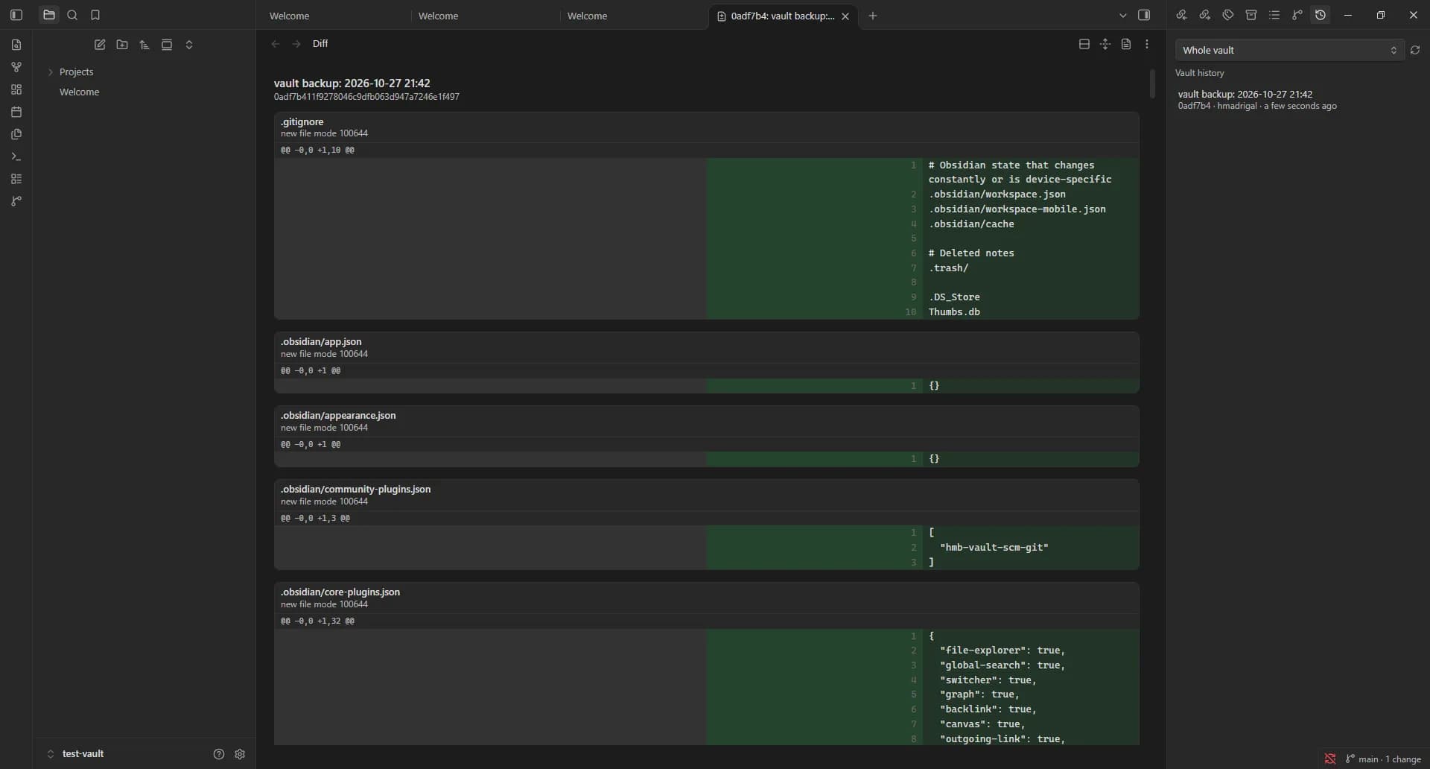1430x769 pixels.
Task: Open git source control ribbon icon
Action: point(16,201)
